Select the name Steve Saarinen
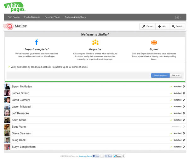This screenshot has width=189, height=167. click(21, 133)
